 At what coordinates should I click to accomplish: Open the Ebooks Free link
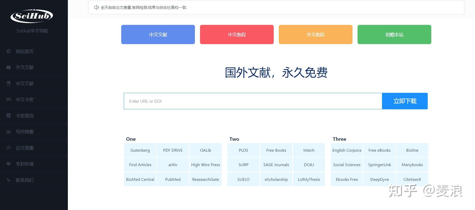coord(347,179)
